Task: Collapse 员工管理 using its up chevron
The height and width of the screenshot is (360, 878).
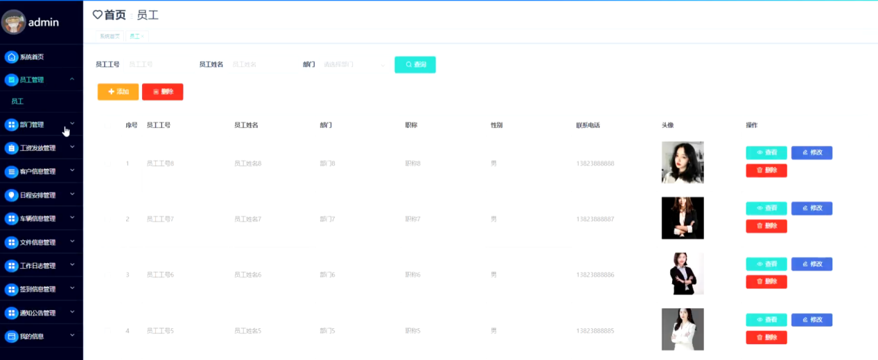Action: click(72, 79)
